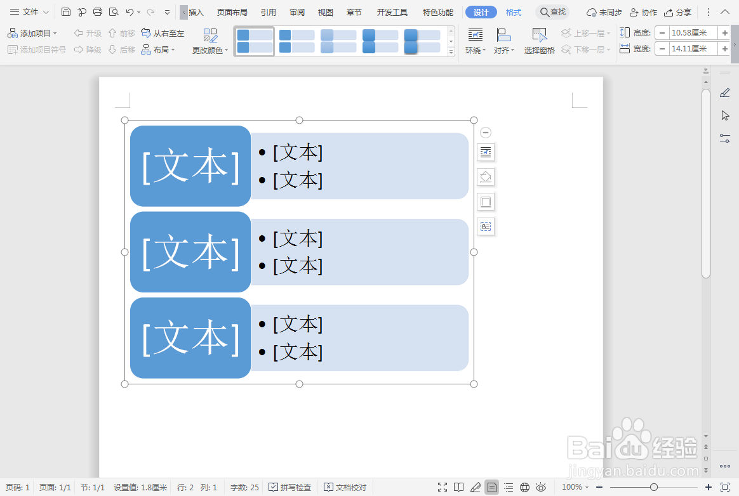Click the layout options icon beside SmartArt
Image resolution: width=739 pixels, height=496 pixels.
tap(486, 152)
